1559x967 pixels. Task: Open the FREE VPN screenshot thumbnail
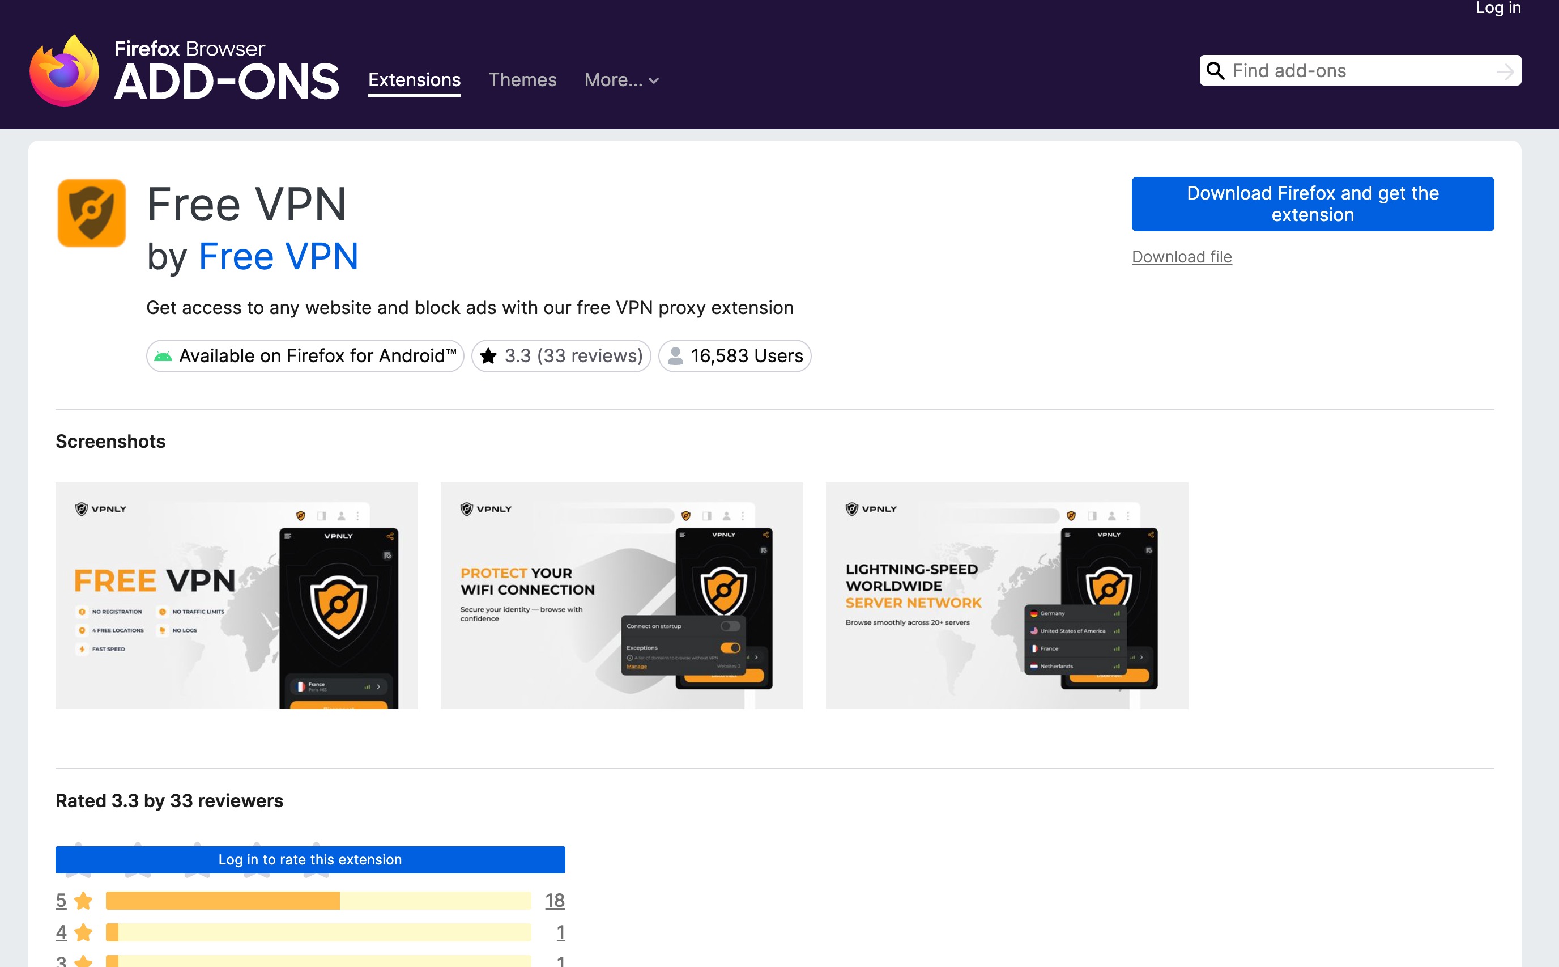[x=236, y=595]
